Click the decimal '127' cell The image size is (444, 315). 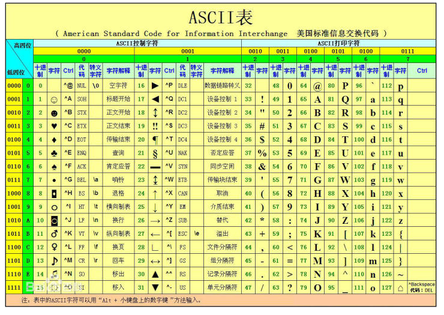tap(386, 287)
